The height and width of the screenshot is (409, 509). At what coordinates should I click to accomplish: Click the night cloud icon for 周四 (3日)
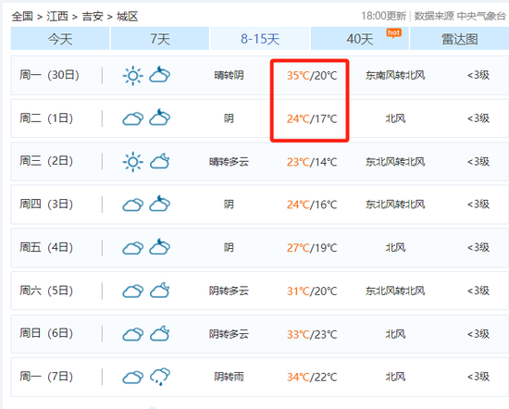tap(160, 204)
